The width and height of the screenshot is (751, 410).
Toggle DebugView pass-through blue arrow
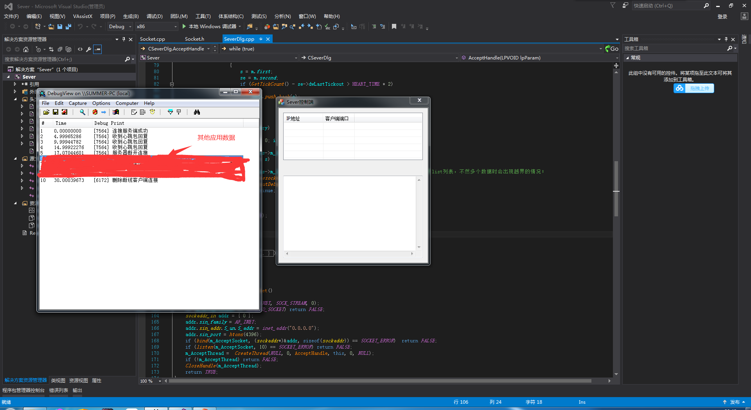tap(104, 112)
